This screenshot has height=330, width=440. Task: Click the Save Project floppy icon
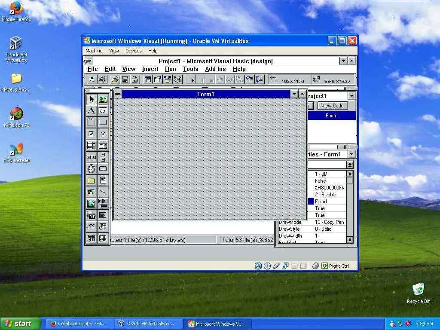(x=125, y=79)
